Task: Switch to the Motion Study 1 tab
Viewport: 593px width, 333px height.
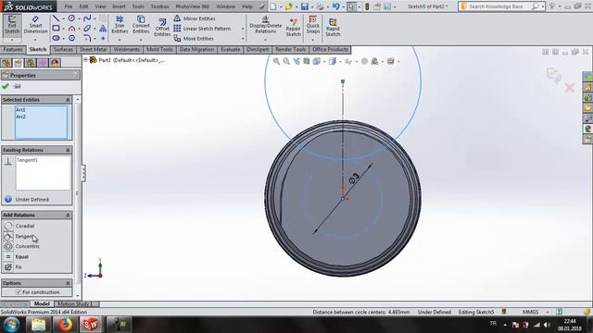Action: [75, 304]
